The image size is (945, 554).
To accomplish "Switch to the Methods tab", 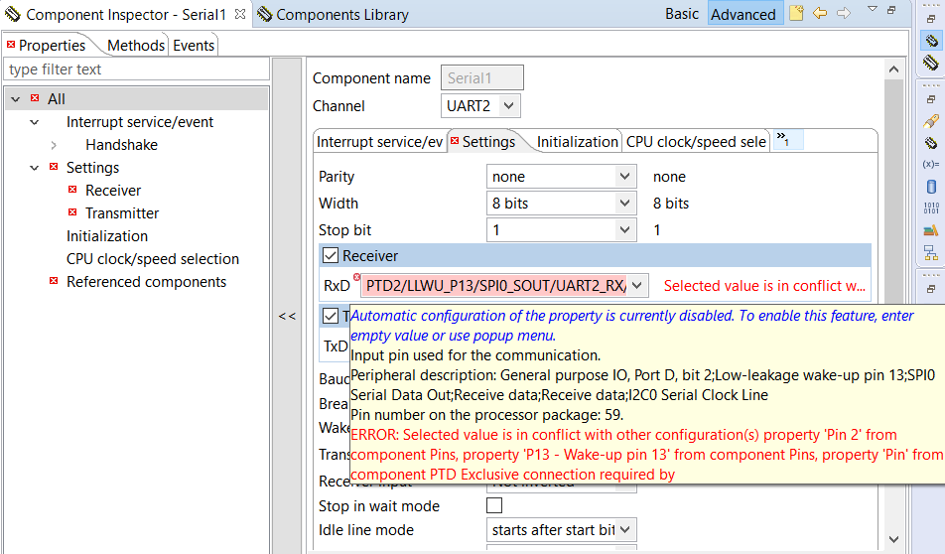I will (136, 46).
